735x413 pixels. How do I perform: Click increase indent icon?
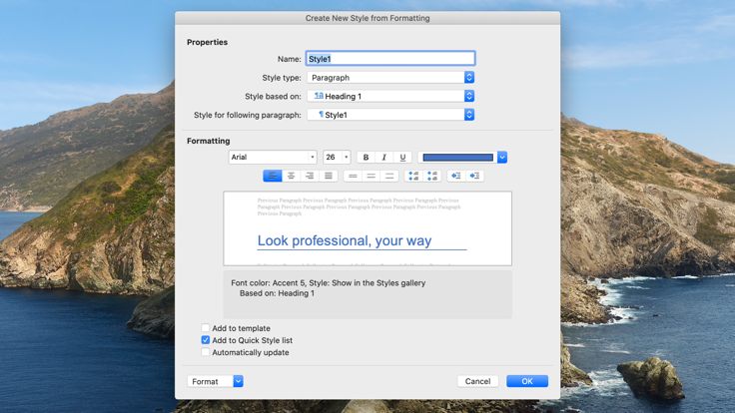[474, 176]
